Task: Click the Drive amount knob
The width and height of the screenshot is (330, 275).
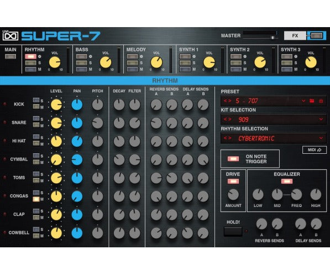Action: tap(233, 195)
